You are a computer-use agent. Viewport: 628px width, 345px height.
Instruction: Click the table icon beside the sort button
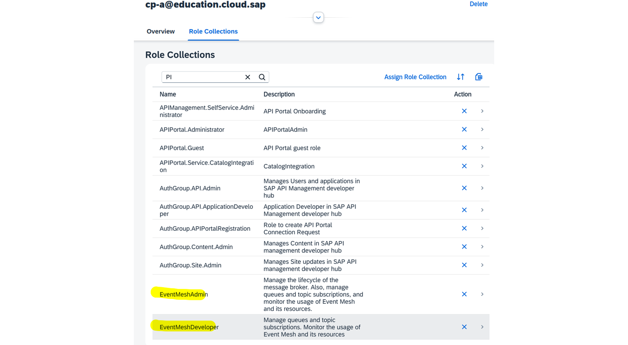coord(478,77)
